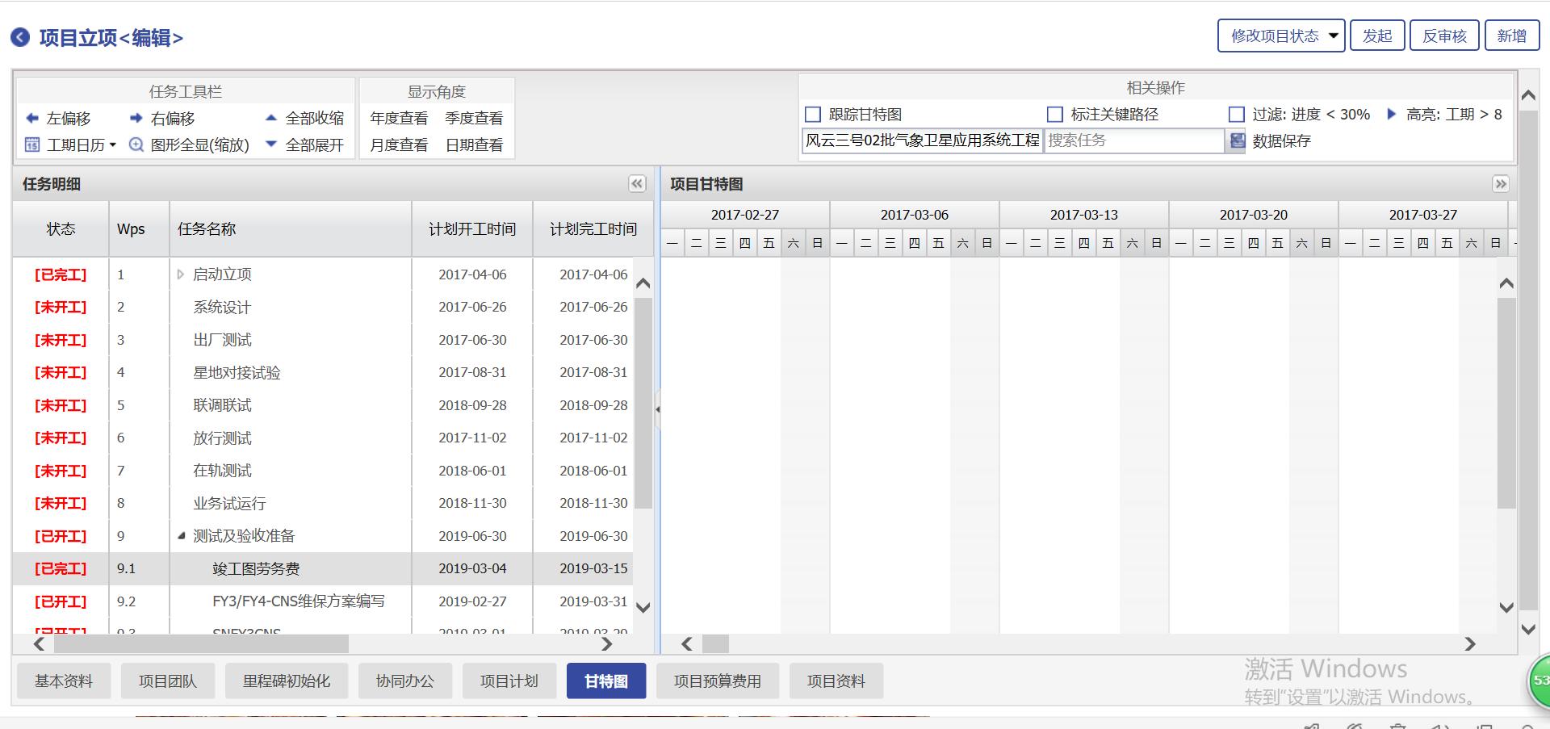Screen dimensions: 1550x729
Task: Collapse the 测试及验收准备 task group
Action: (x=181, y=535)
